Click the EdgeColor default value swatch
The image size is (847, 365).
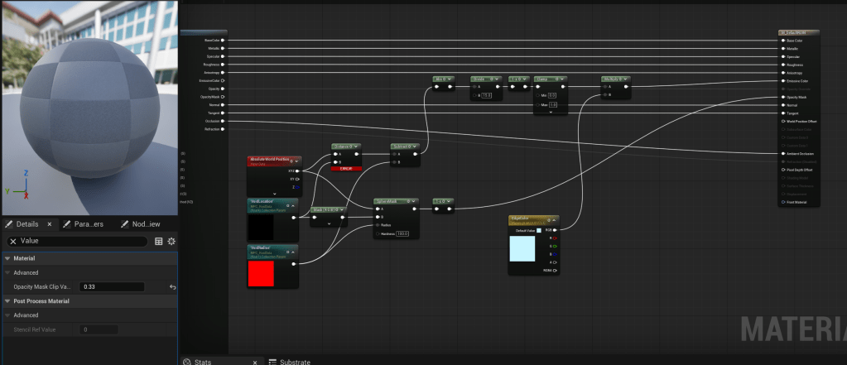pos(539,230)
